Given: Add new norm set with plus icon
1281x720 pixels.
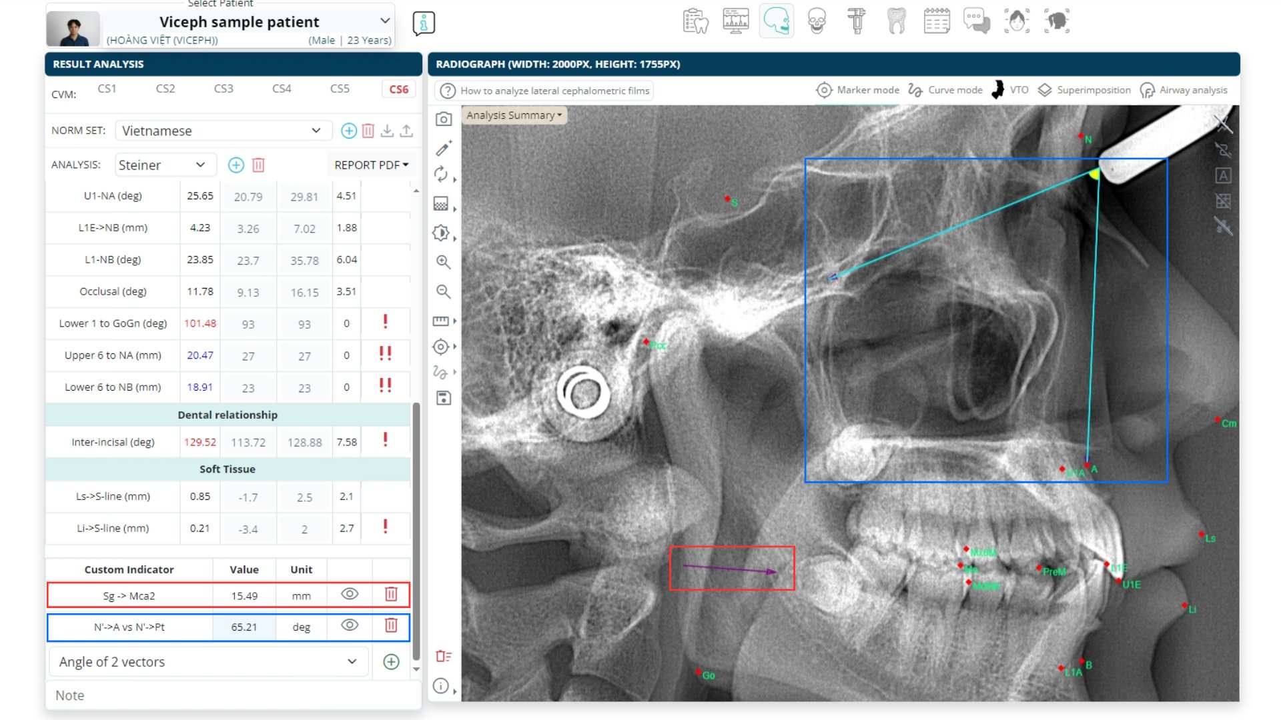Looking at the screenshot, I should coord(348,131).
